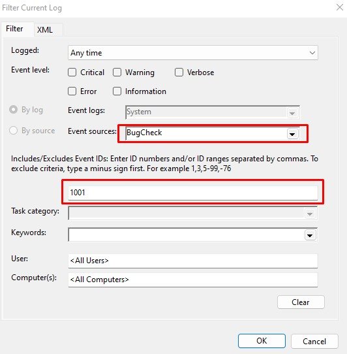Enable the Critical event level checkbox
Image resolution: width=347 pixels, height=354 pixels.
(72, 72)
